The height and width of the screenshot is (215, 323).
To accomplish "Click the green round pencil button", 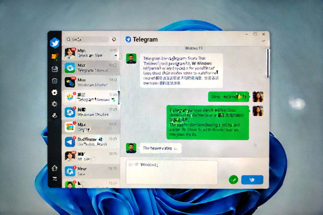I will tap(234, 180).
